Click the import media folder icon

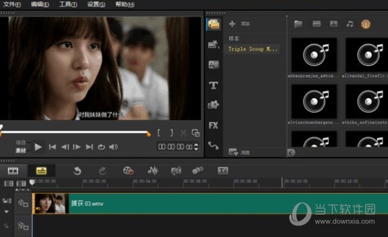click(x=298, y=25)
